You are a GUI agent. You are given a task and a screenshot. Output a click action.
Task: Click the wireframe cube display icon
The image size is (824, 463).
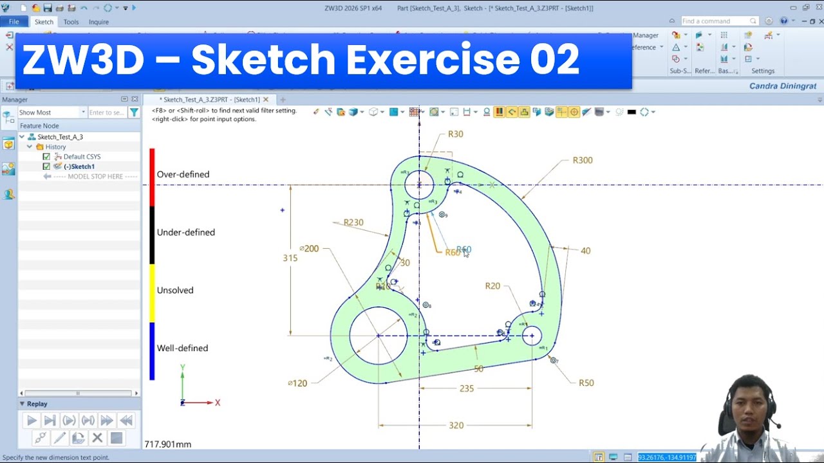point(373,112)
